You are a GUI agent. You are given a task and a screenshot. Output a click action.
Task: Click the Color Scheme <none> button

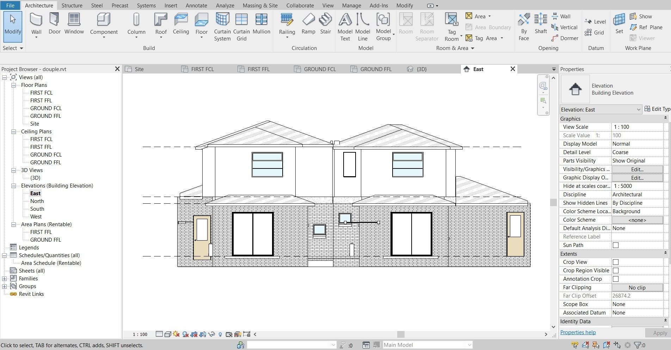click(637, 220)
